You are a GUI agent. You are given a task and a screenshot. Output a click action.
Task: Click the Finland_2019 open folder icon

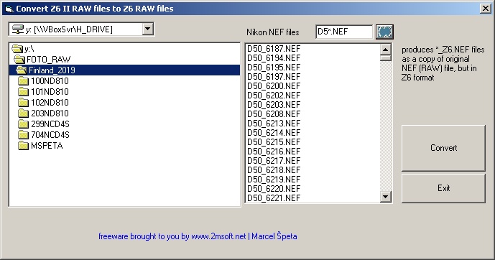(x=22, y=70)
